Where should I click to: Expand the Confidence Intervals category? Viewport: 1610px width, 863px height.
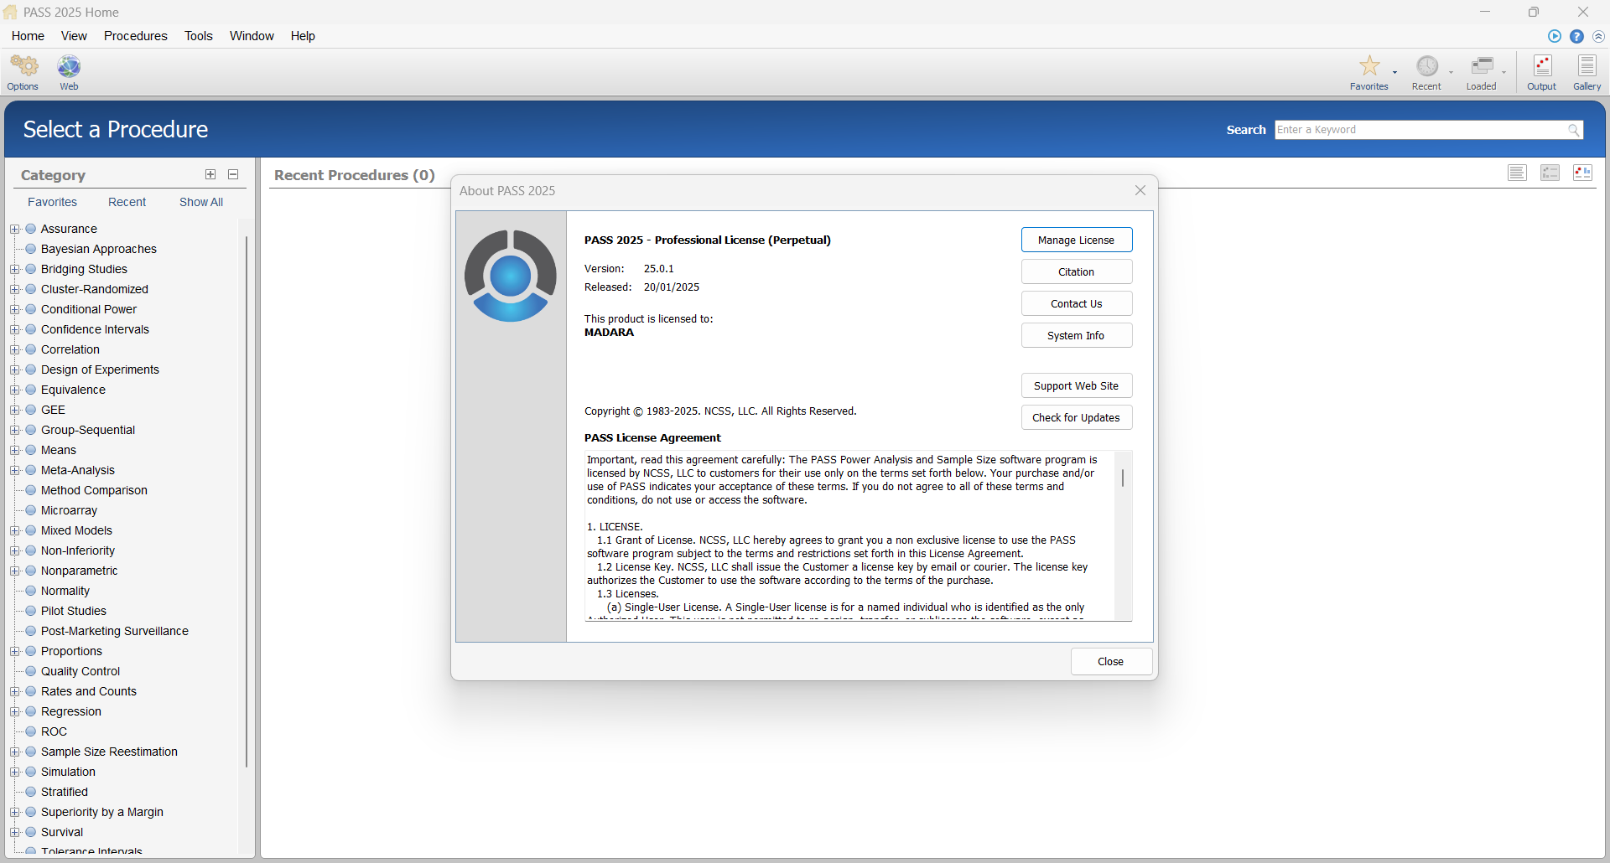(14, 329)
